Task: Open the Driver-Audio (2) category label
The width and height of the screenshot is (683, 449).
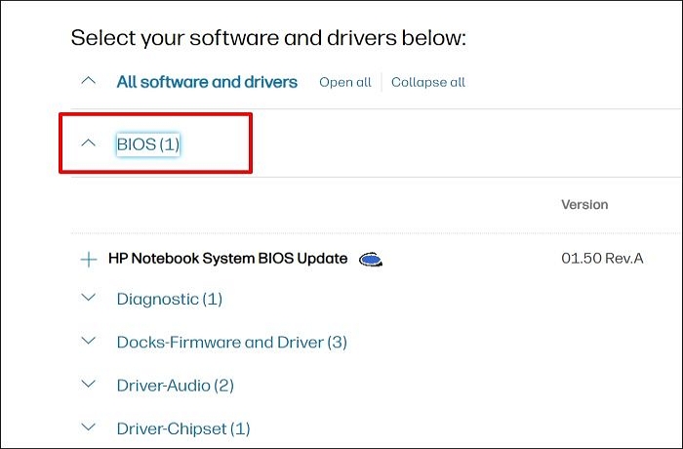Action: pyautogui.click(x=176, y=385)
